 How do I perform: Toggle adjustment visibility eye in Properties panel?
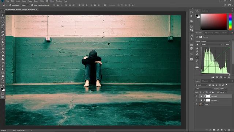(225, 77)
